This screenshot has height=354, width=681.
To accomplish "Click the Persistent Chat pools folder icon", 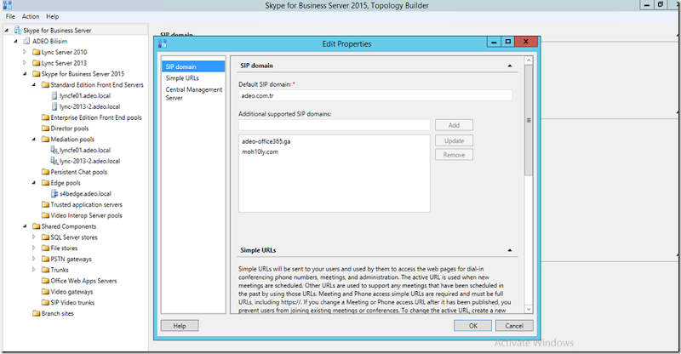I will [45, 172].
